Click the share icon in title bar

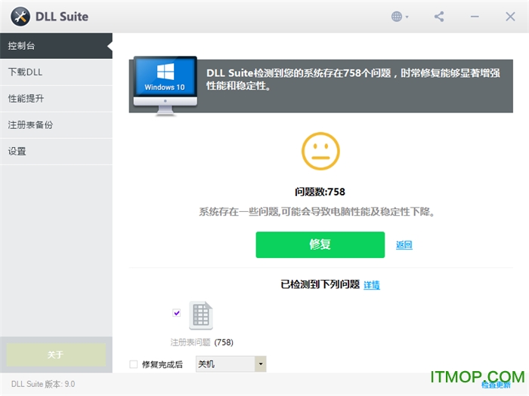(439, 17)
